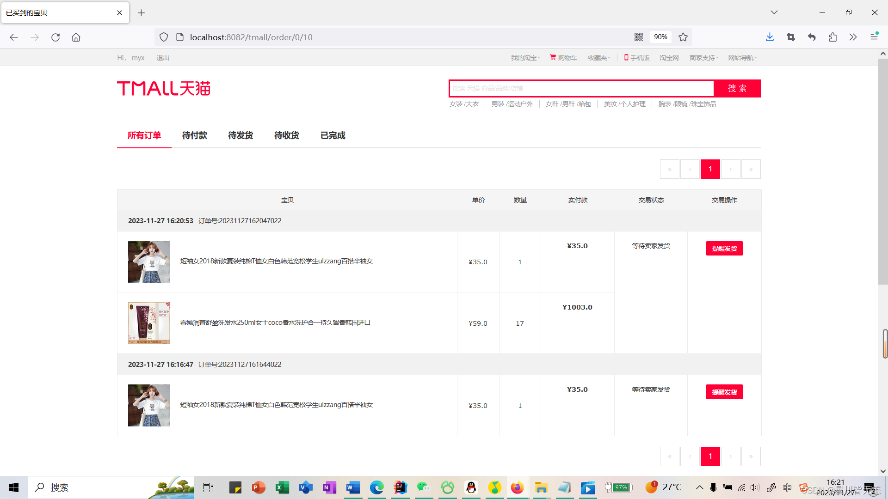Open the 购物车 shopping cart link

[x=563, y=58]
